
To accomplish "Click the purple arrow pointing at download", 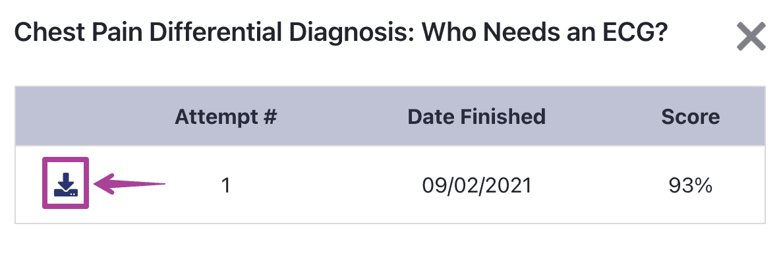I will 129,184.
